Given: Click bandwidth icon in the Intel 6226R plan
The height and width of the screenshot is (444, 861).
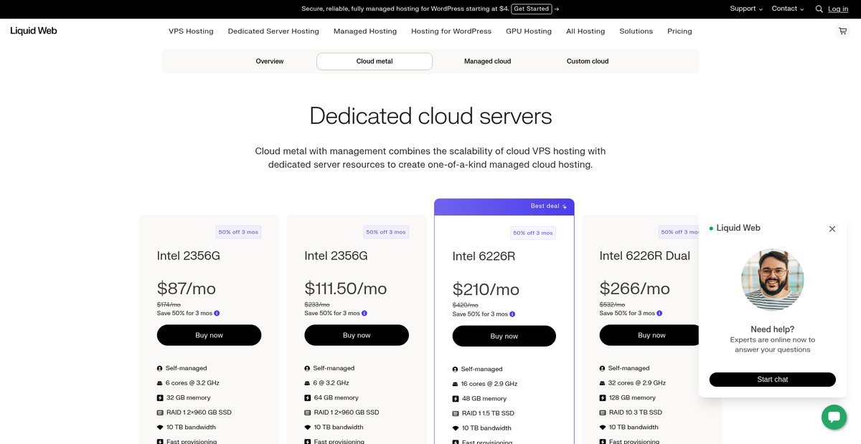Looking at the screenshot, I should coord(456,428).
